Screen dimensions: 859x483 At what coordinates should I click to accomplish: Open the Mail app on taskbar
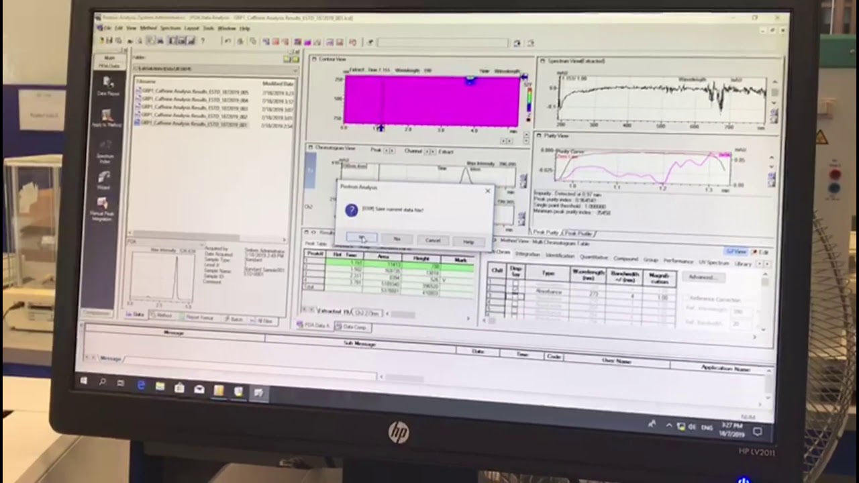click(x=199, y=389)
